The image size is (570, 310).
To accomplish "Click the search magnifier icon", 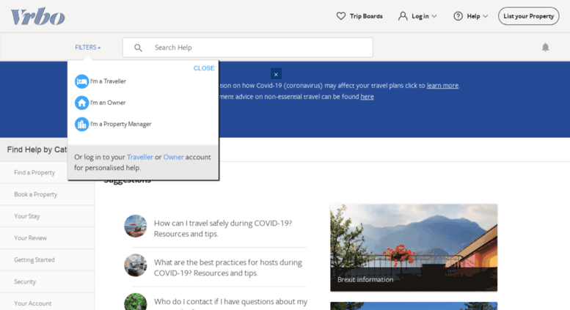I will pos(138,48).
